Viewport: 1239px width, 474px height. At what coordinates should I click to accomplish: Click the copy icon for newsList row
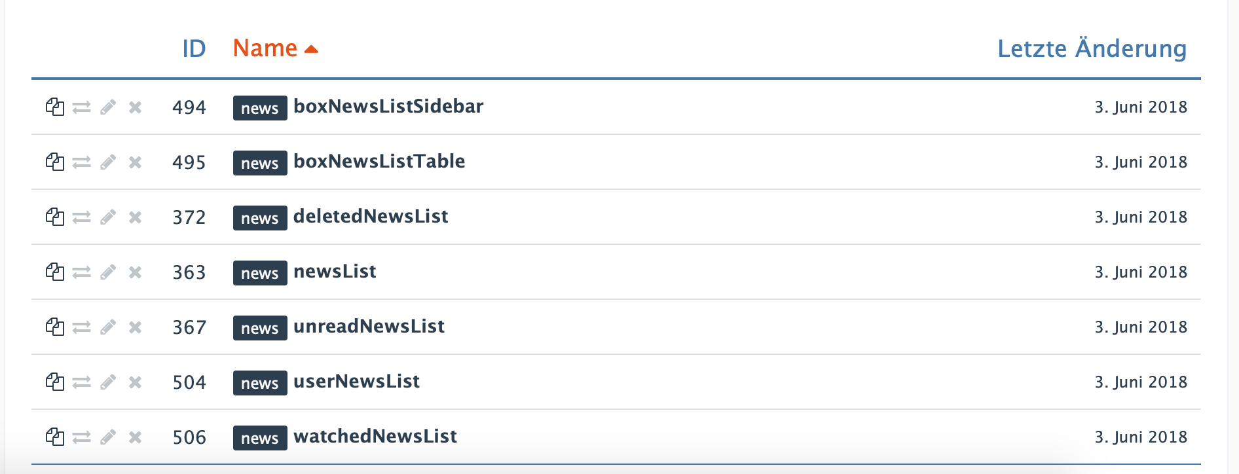pyautogui.click(x=55, y=272)
